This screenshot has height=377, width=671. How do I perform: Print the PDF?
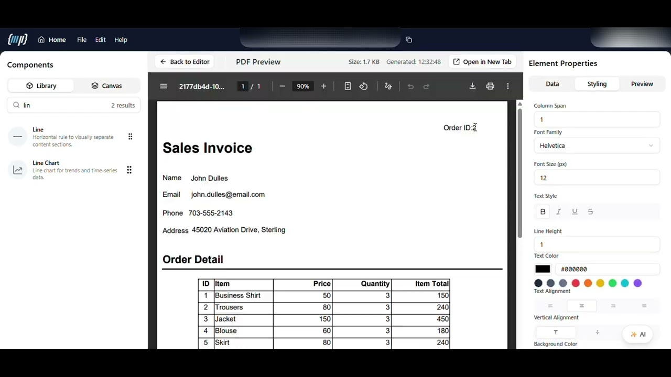pyautogui.click(x=490, y=86)
